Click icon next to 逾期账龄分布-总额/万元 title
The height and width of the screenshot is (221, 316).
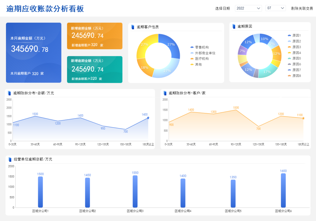(x=10, y=93)
